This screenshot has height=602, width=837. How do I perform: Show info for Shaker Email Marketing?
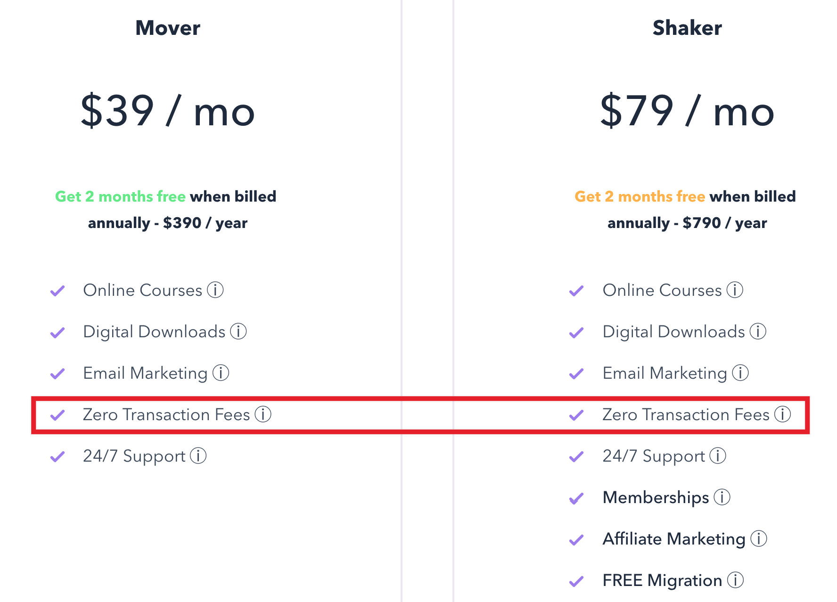coord(740,373)
